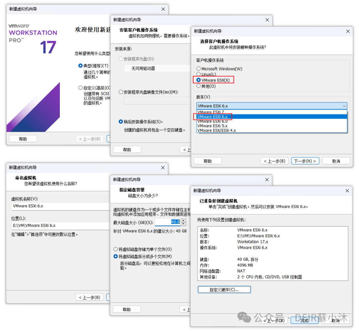Select the Custom (高级) radio option
The width and height of the screenshot is (359, 332).
pyautogui.click(x=80, y=88)
